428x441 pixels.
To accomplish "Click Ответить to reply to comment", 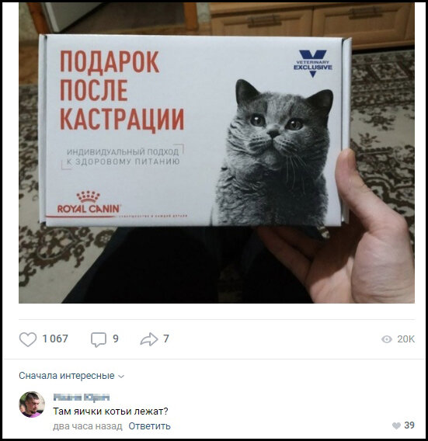I will [x=149, y=426].
